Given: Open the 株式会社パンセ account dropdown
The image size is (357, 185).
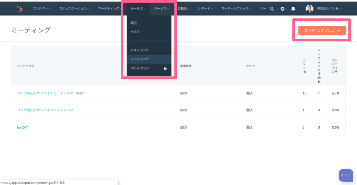Looking at the screenshot, I should point(329,9).
